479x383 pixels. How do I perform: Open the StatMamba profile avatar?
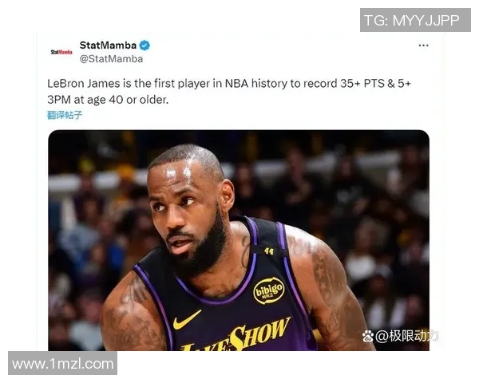click(x=61, y=52)
